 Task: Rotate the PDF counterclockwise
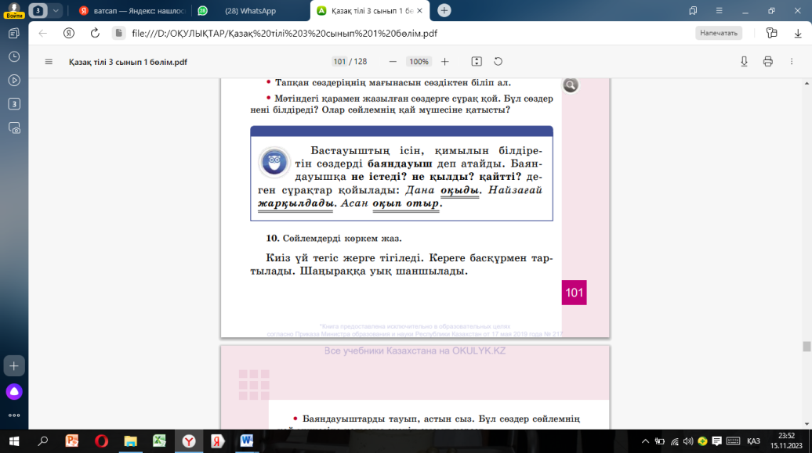[498, 62]
